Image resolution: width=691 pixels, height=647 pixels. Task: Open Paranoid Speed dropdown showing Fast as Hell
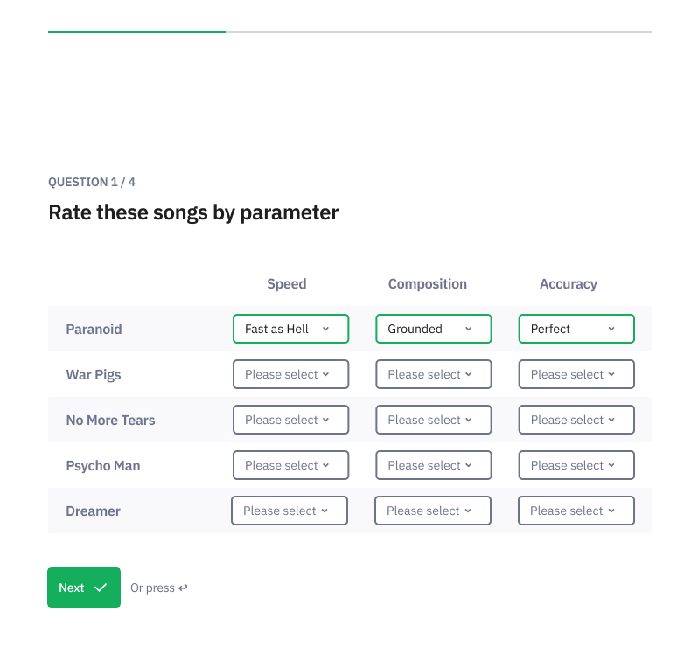point(290,329)
